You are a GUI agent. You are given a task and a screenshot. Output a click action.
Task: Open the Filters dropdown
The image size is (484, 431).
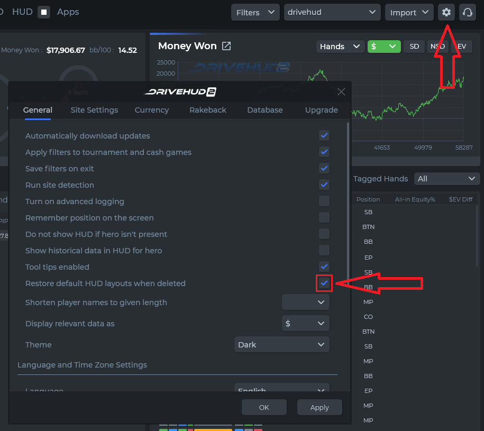(x=255, y=12)
